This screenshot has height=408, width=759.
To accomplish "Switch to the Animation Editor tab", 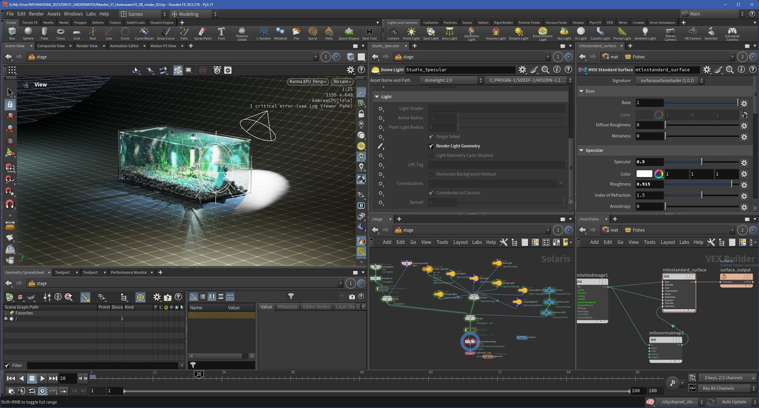I will pyautogui.click(x=124, y=46).
